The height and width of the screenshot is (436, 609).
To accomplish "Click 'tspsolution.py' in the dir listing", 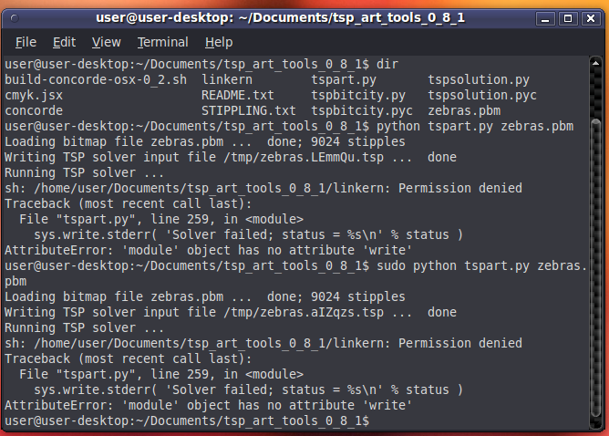I will (479, 79).
